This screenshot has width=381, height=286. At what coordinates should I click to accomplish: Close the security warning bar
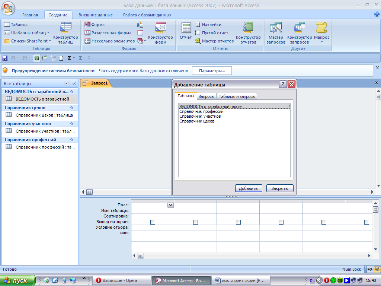377,68
